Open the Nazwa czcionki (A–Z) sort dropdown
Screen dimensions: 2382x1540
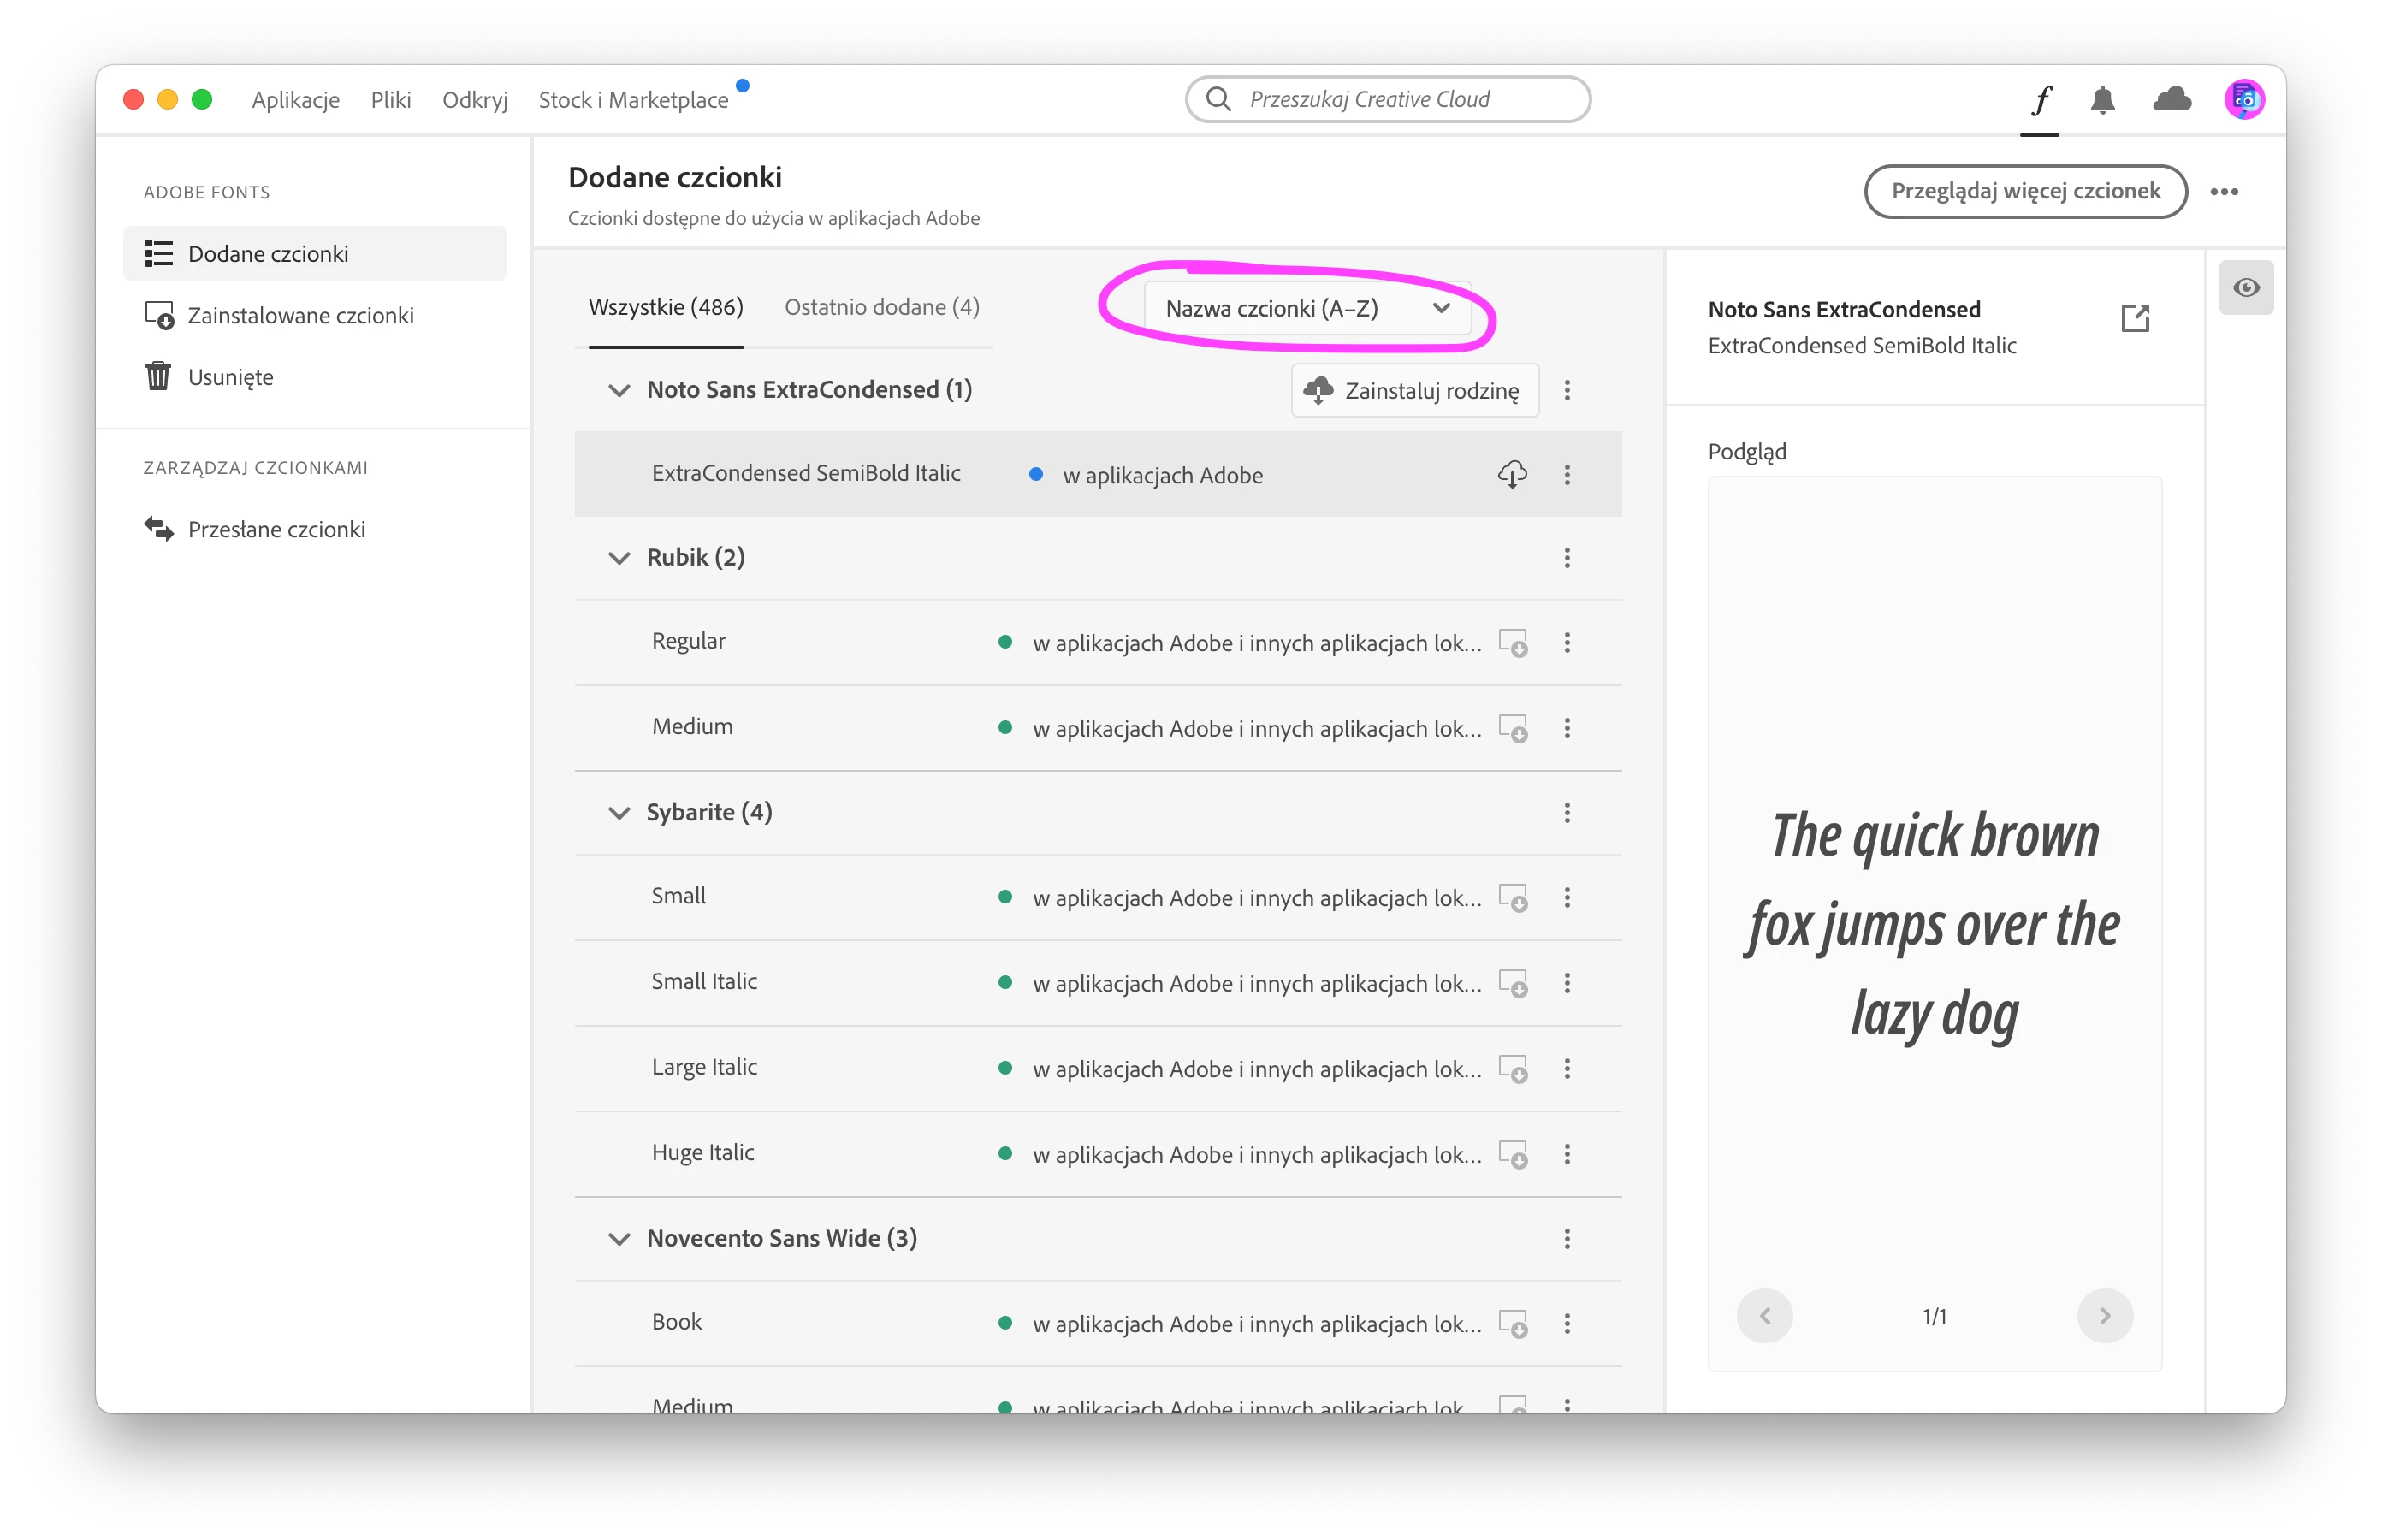tap(1306, 309)
